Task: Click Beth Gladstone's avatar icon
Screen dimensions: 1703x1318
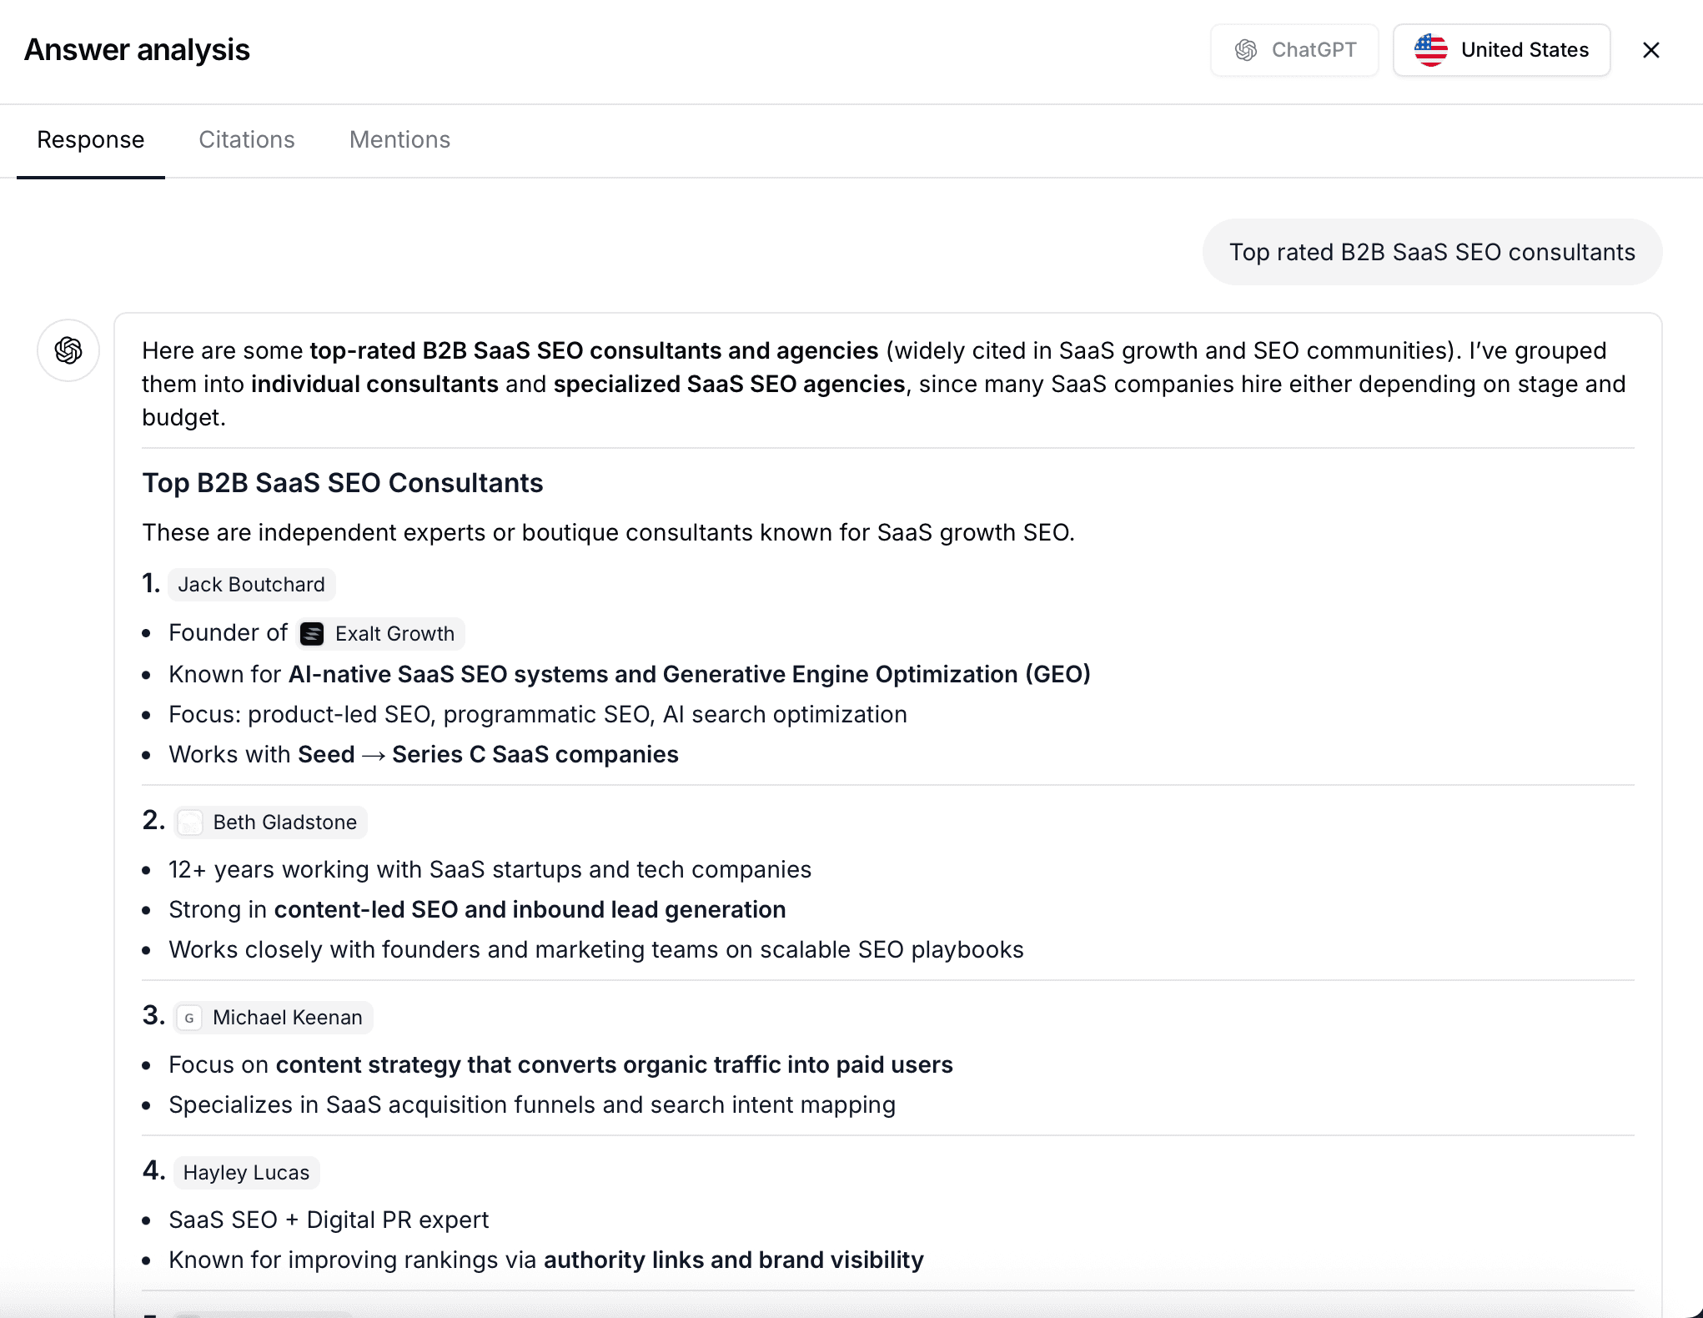Action: [190, 822]
